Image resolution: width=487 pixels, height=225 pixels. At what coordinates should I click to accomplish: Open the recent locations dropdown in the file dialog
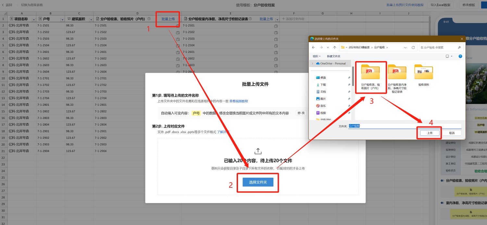tap(328, 47)
